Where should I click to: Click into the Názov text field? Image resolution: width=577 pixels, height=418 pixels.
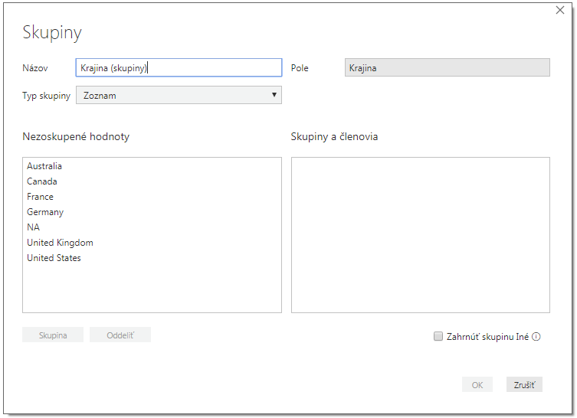click(179, 67)
